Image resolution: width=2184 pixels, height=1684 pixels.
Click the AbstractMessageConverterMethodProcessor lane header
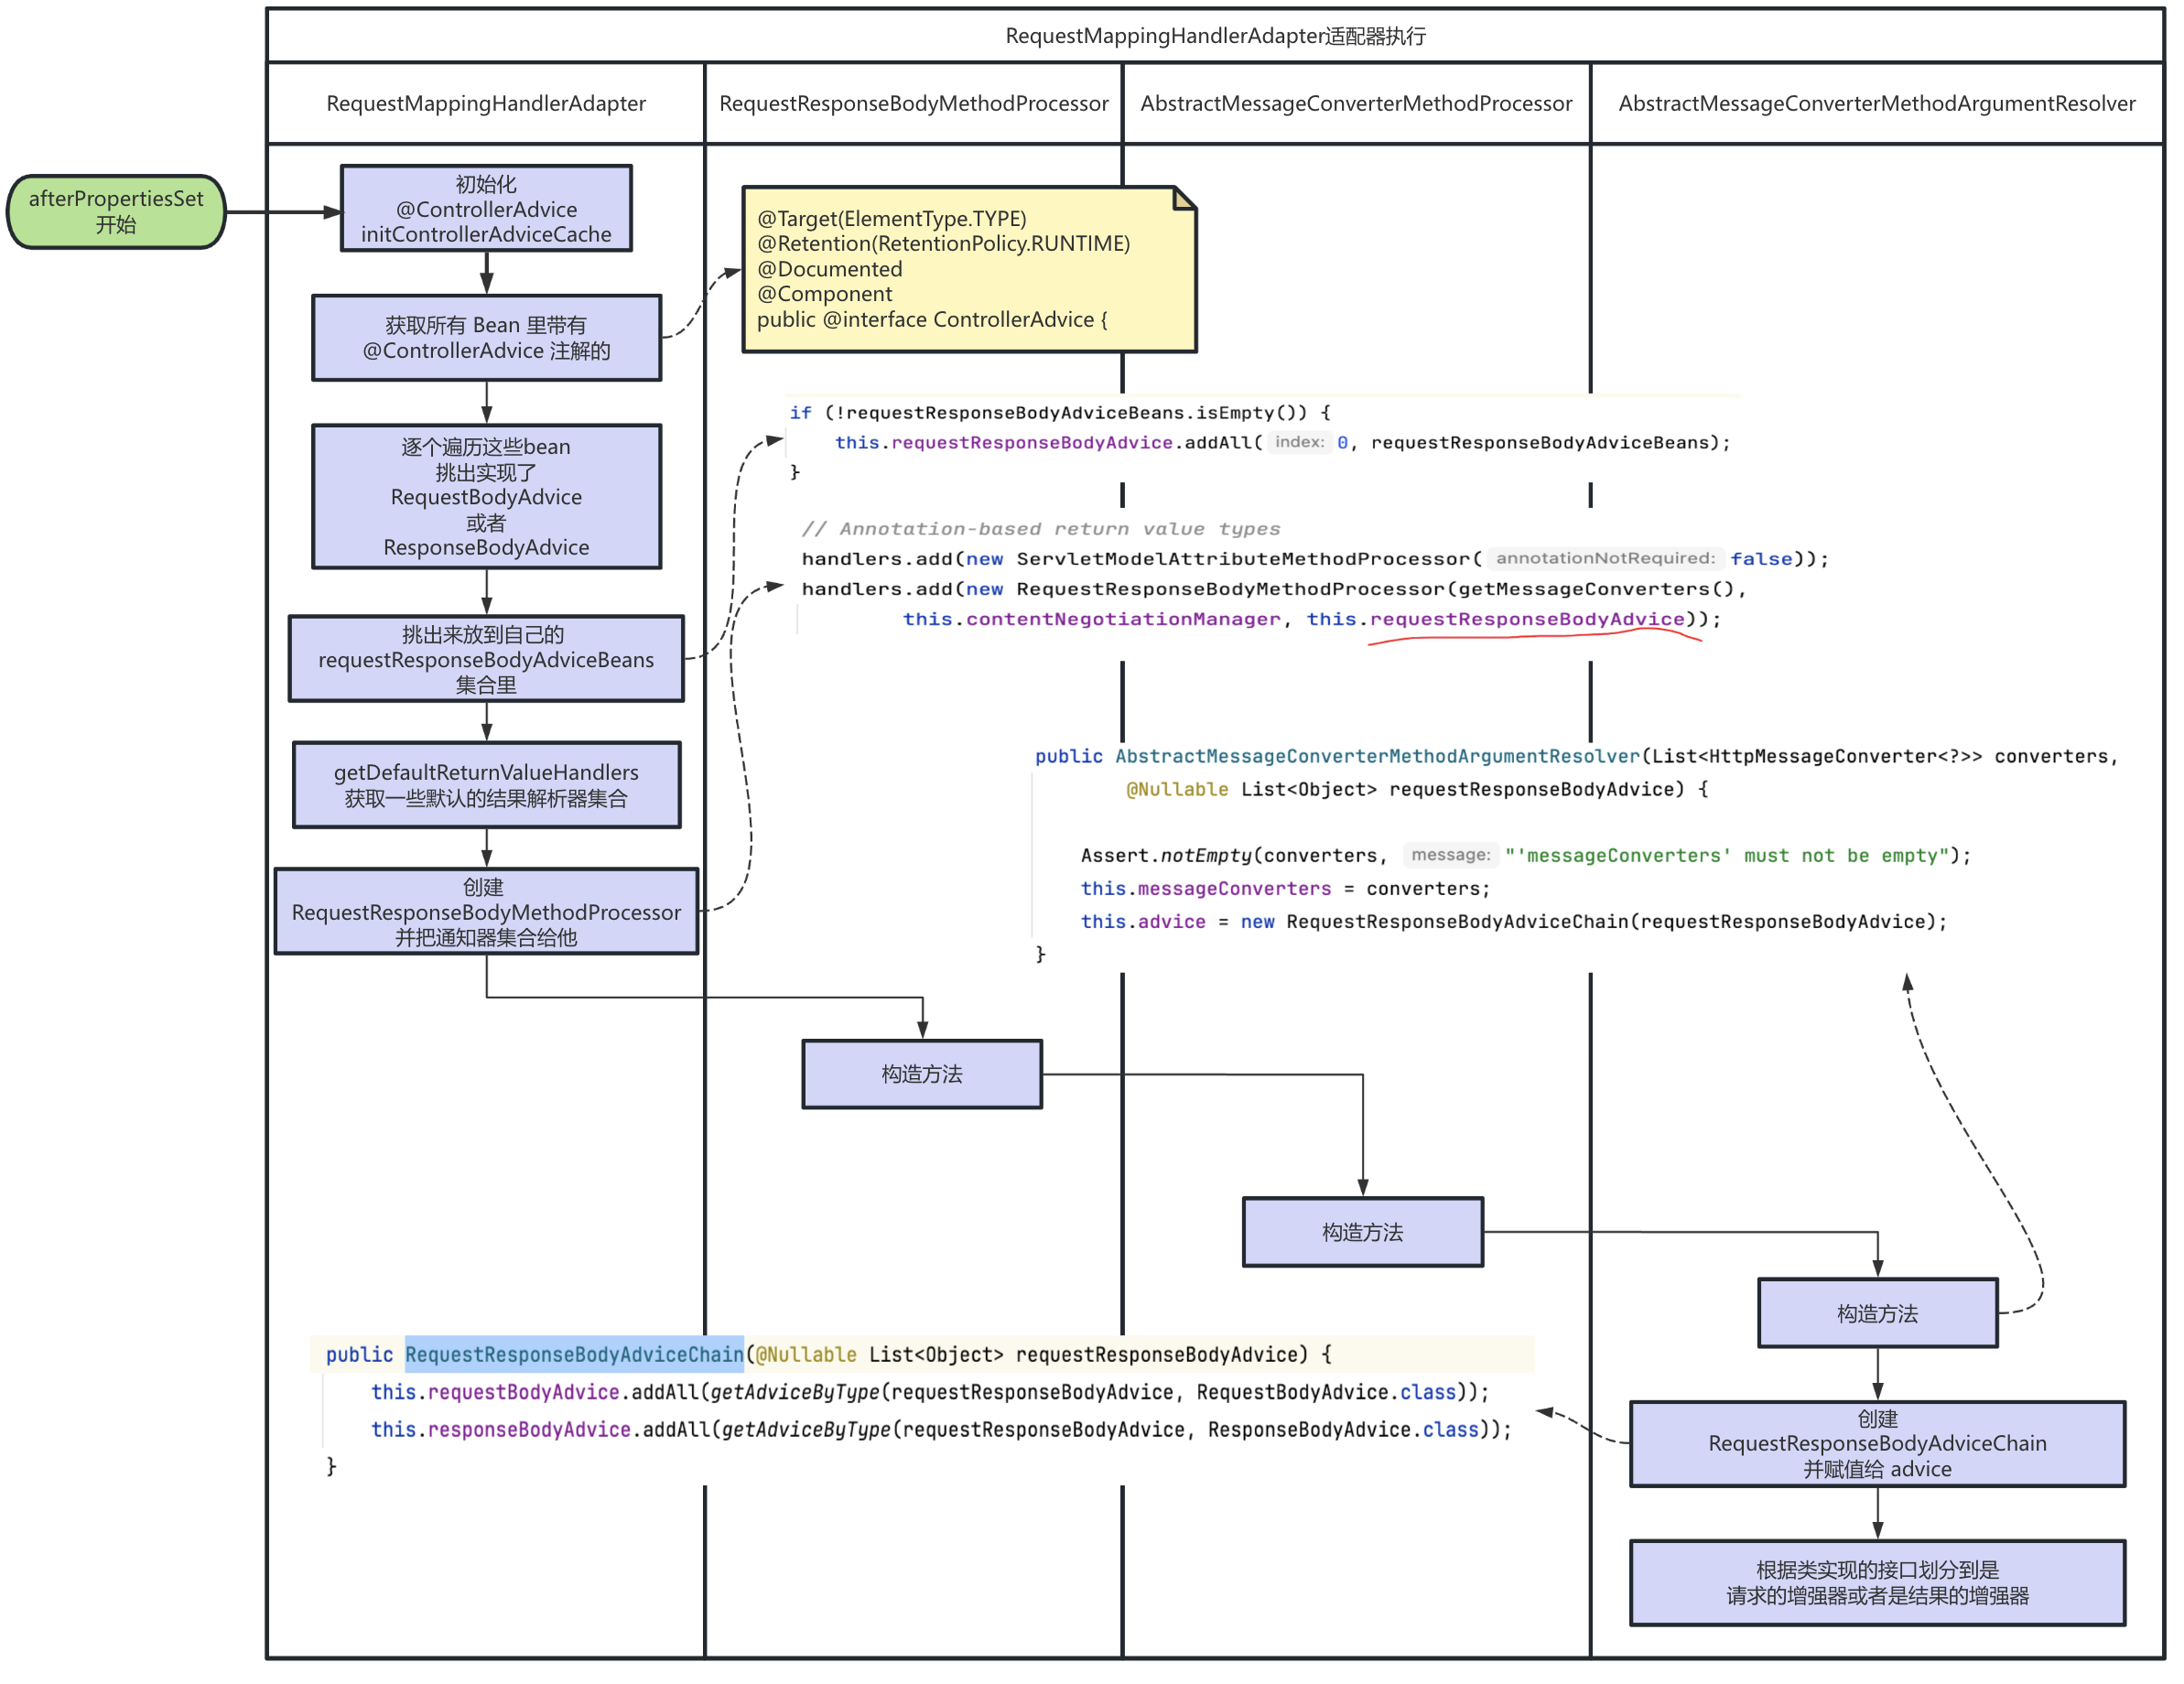(1356, 103)
